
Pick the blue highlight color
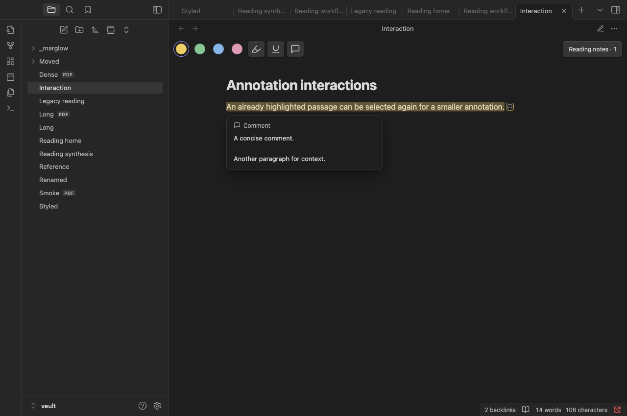coord(218,49)
